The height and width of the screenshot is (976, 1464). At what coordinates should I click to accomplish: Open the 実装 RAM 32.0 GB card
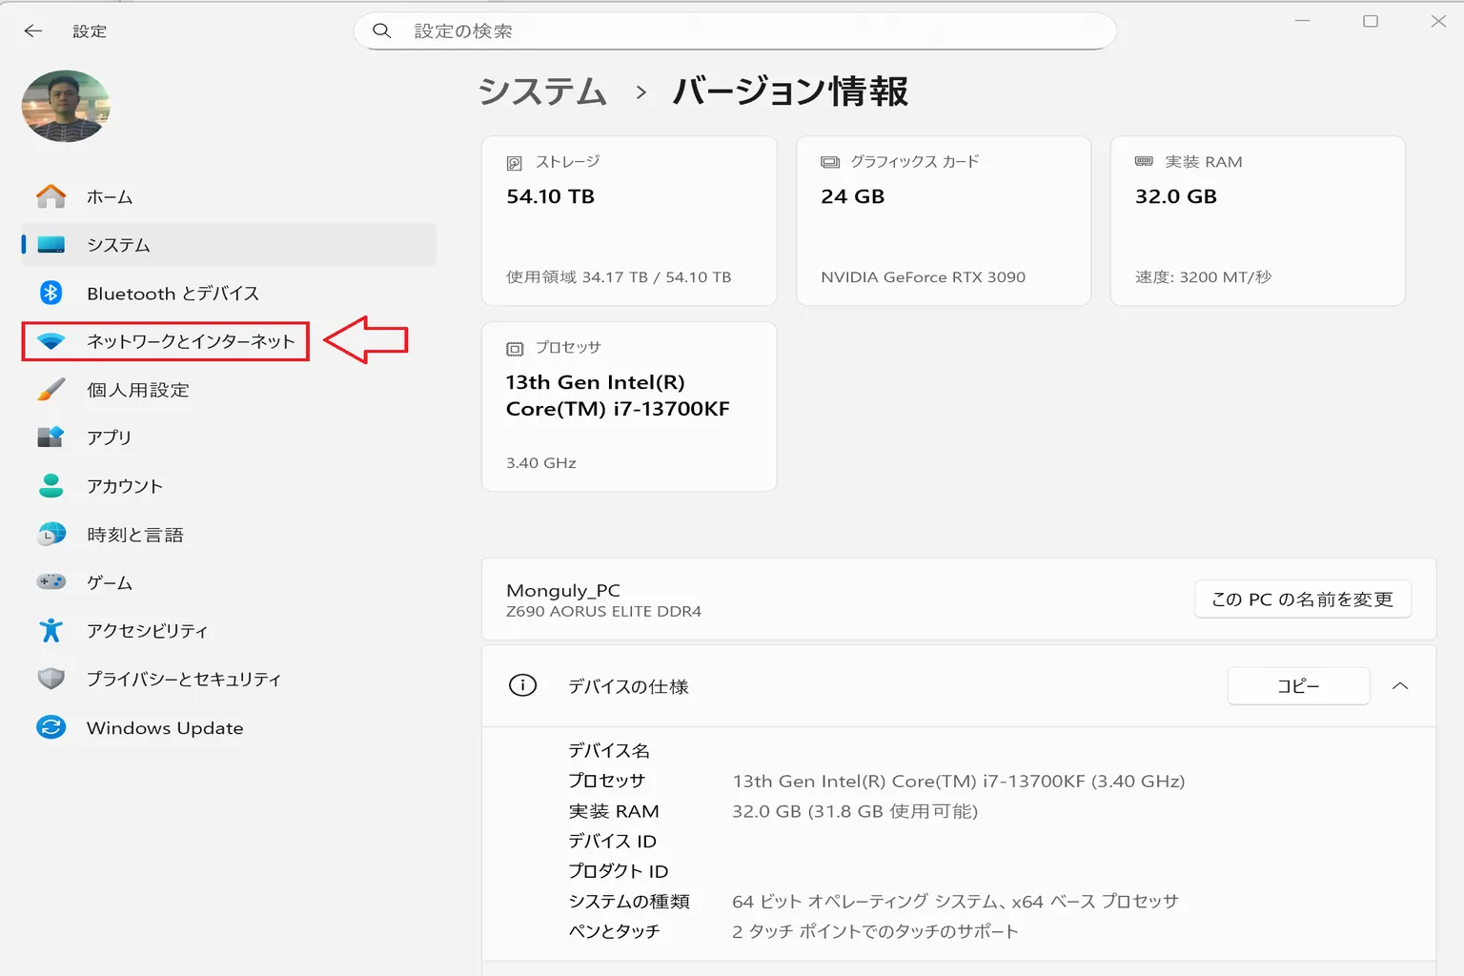(x=1257, y=220)
